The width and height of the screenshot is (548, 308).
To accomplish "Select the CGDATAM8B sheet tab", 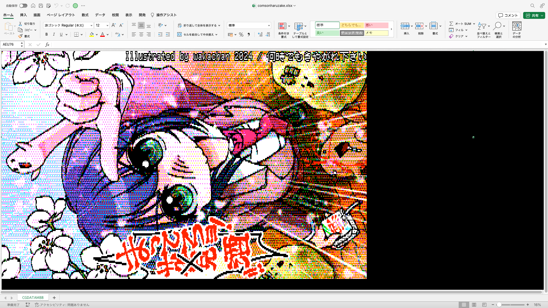I will coord(33,297).
